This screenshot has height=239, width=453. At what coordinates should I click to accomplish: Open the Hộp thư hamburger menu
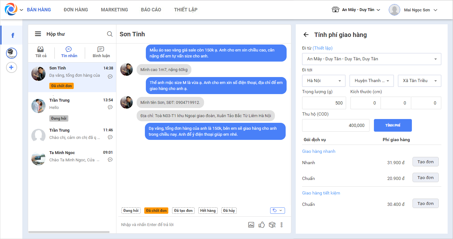pos(38,34)
